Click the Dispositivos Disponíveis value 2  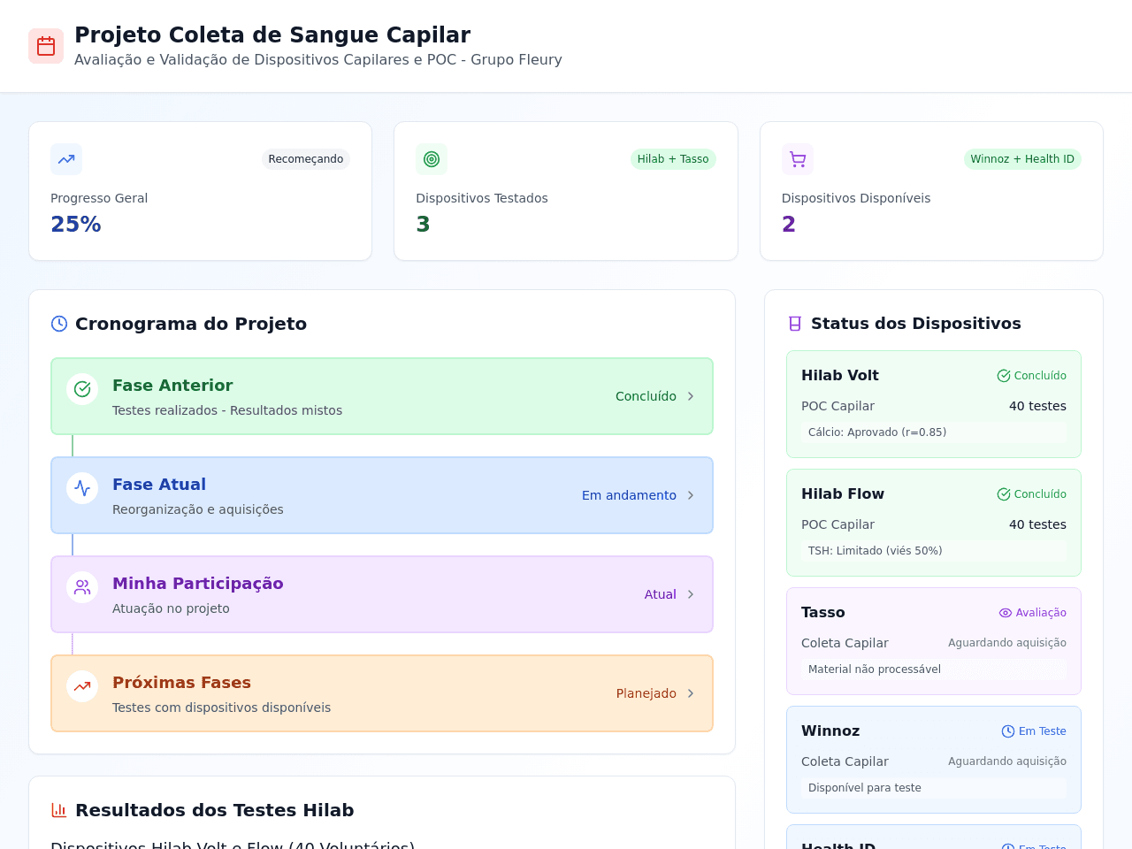789,225
